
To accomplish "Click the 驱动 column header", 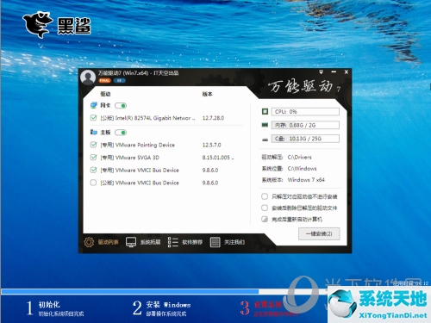I will [105, 94].
